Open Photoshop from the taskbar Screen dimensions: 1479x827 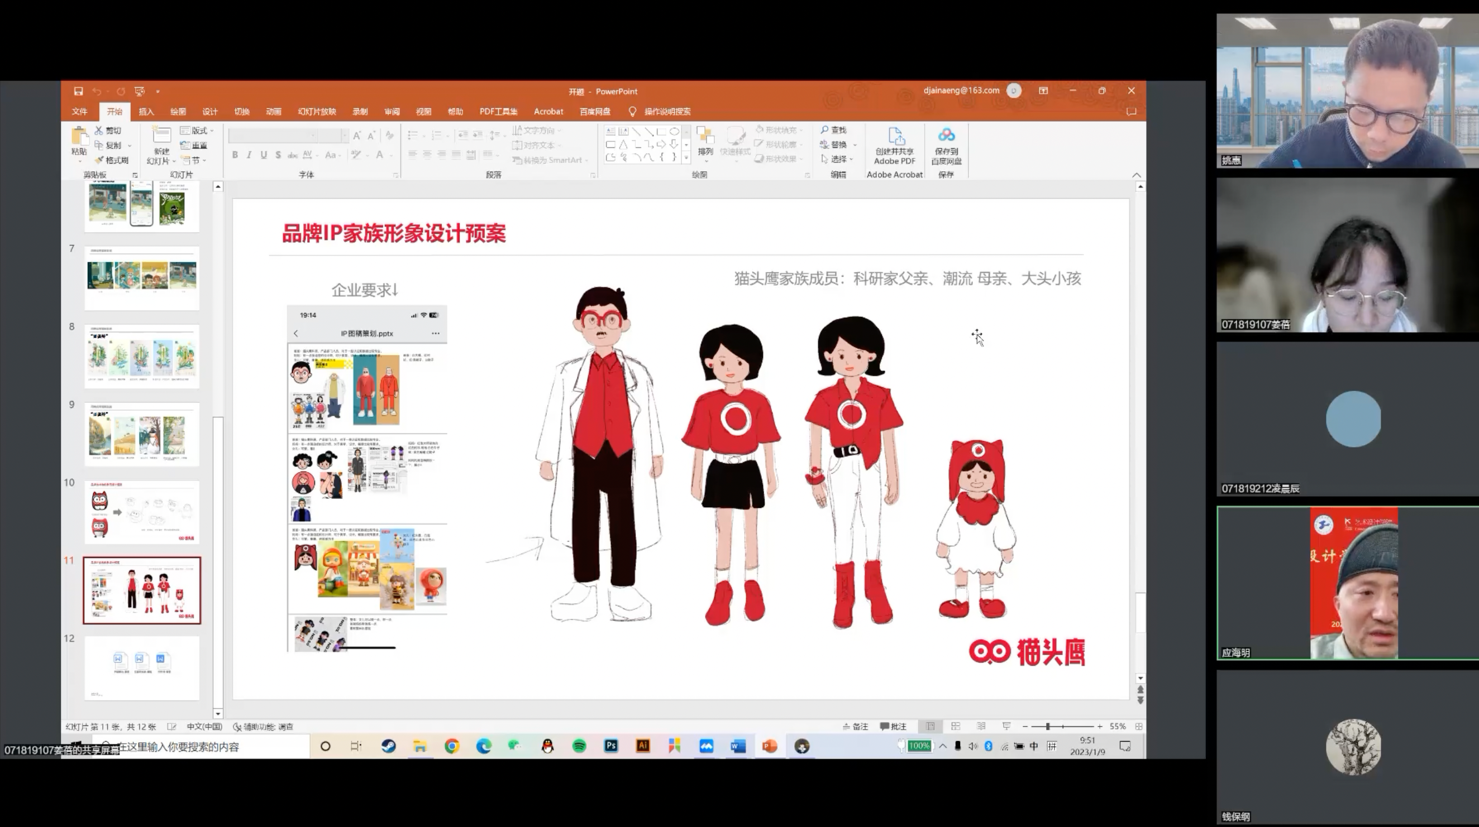tap(611, 746)
